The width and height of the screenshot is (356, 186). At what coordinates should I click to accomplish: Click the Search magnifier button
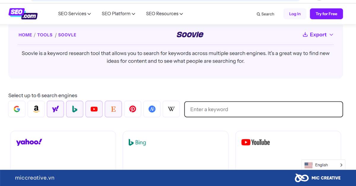point(265,14)
